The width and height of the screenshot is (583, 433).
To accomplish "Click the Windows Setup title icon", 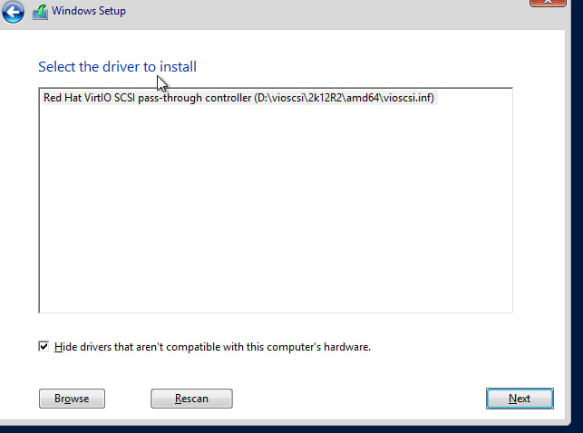I will [x=40, y=12].
